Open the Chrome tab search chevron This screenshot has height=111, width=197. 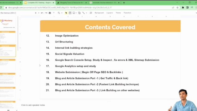[177, 2]
